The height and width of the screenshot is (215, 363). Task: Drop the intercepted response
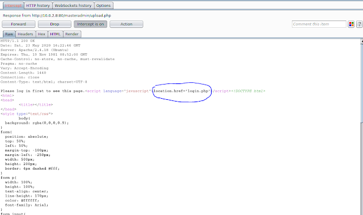(54, 24)
